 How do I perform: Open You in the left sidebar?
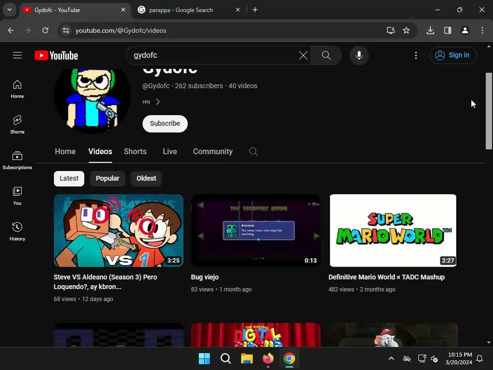[17, 196]
